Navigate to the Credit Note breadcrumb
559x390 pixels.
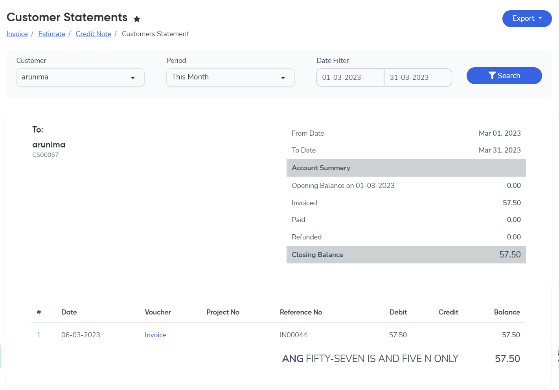pyautogui.click(x=94, y=34)
